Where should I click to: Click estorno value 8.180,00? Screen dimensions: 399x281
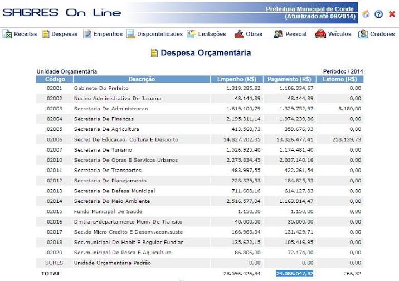(349, 109)
